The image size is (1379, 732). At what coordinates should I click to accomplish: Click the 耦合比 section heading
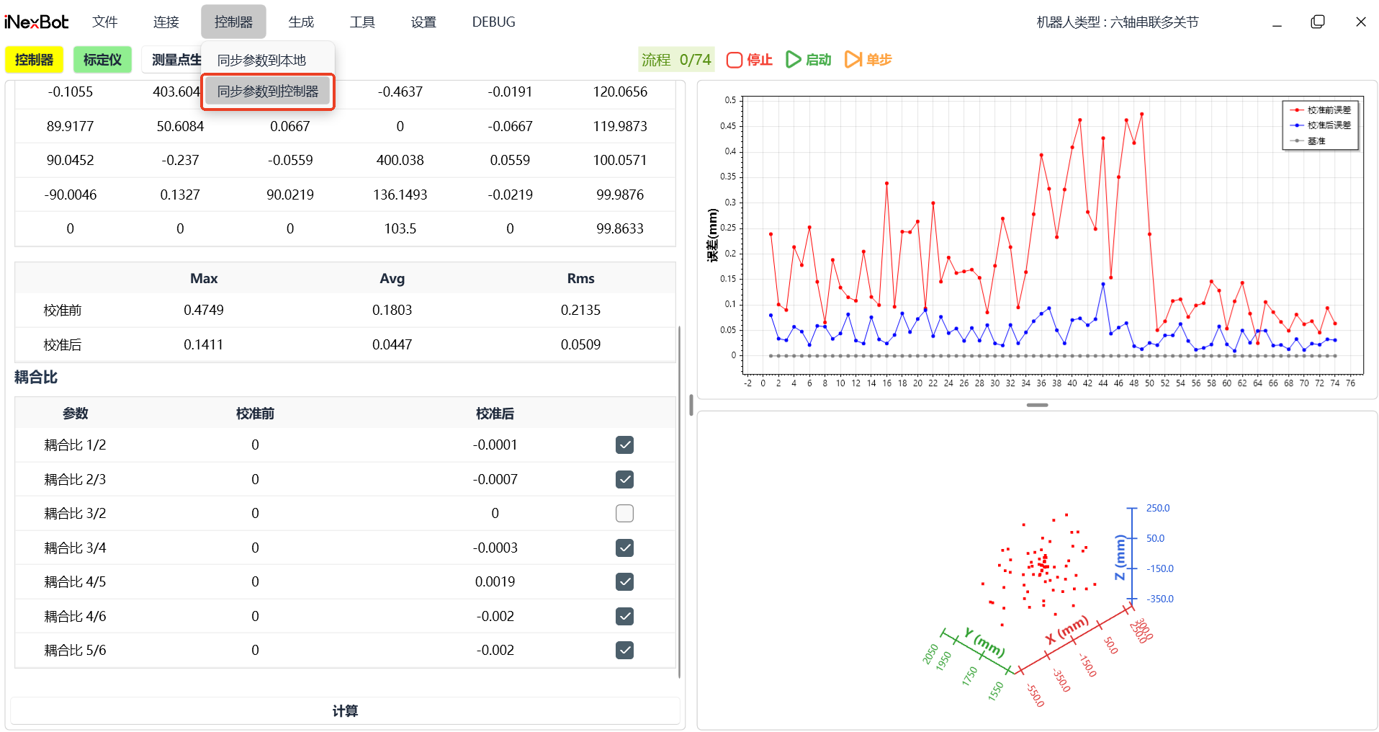pos(36,378)
